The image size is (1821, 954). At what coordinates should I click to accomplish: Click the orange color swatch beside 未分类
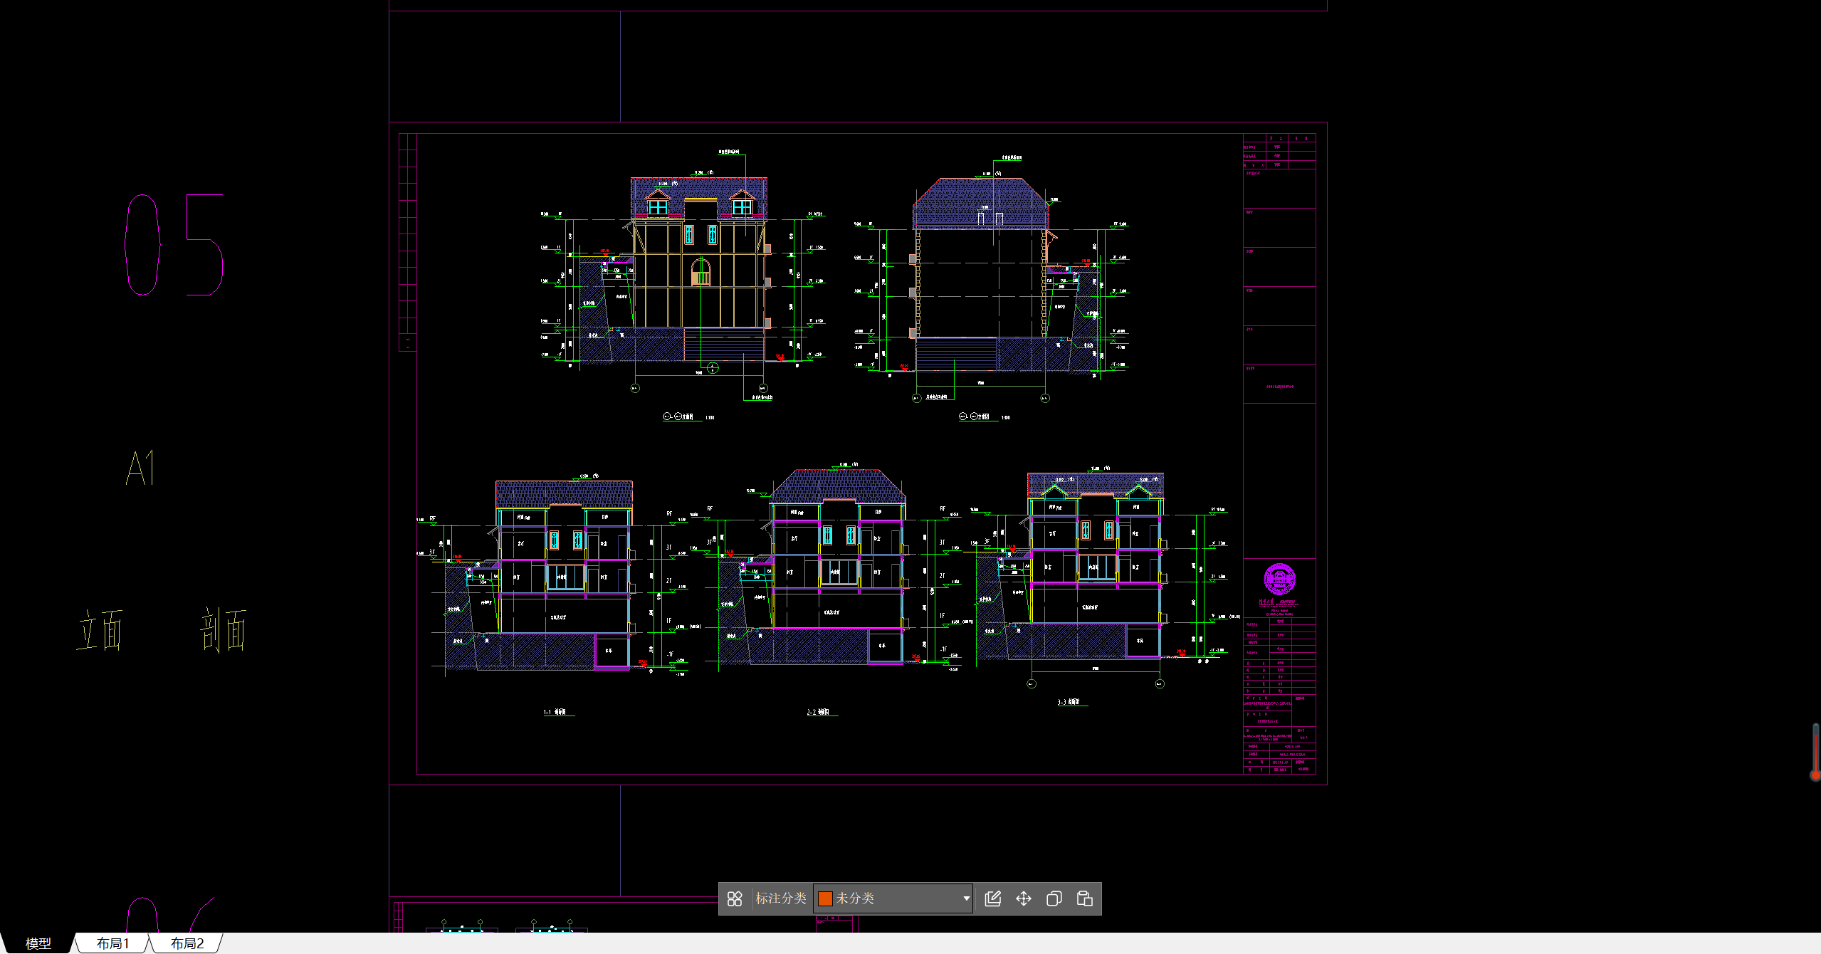(x=825, y=898)
